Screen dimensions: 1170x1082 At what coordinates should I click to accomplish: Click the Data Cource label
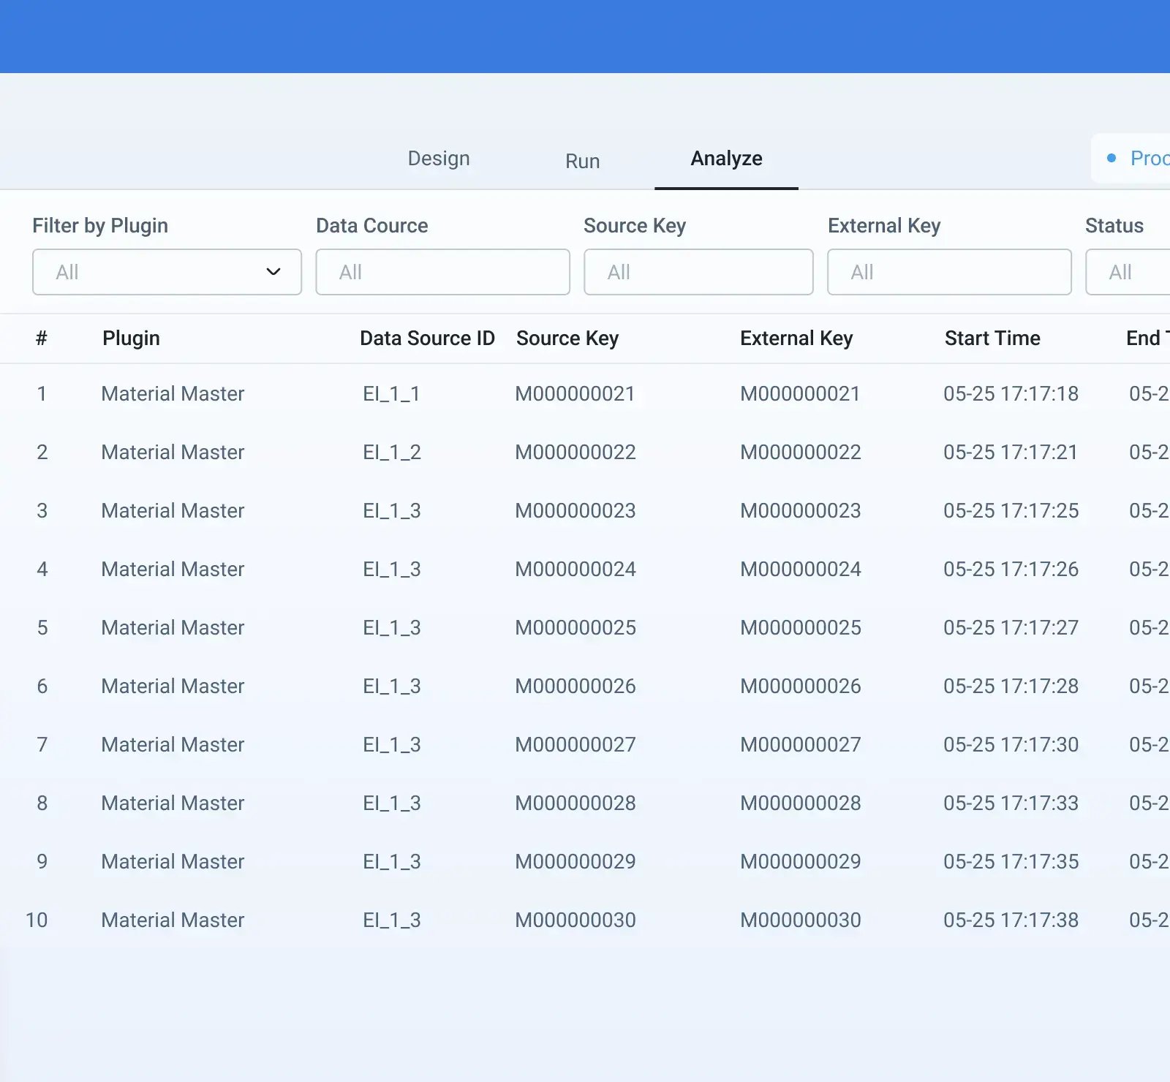point(371,225)
